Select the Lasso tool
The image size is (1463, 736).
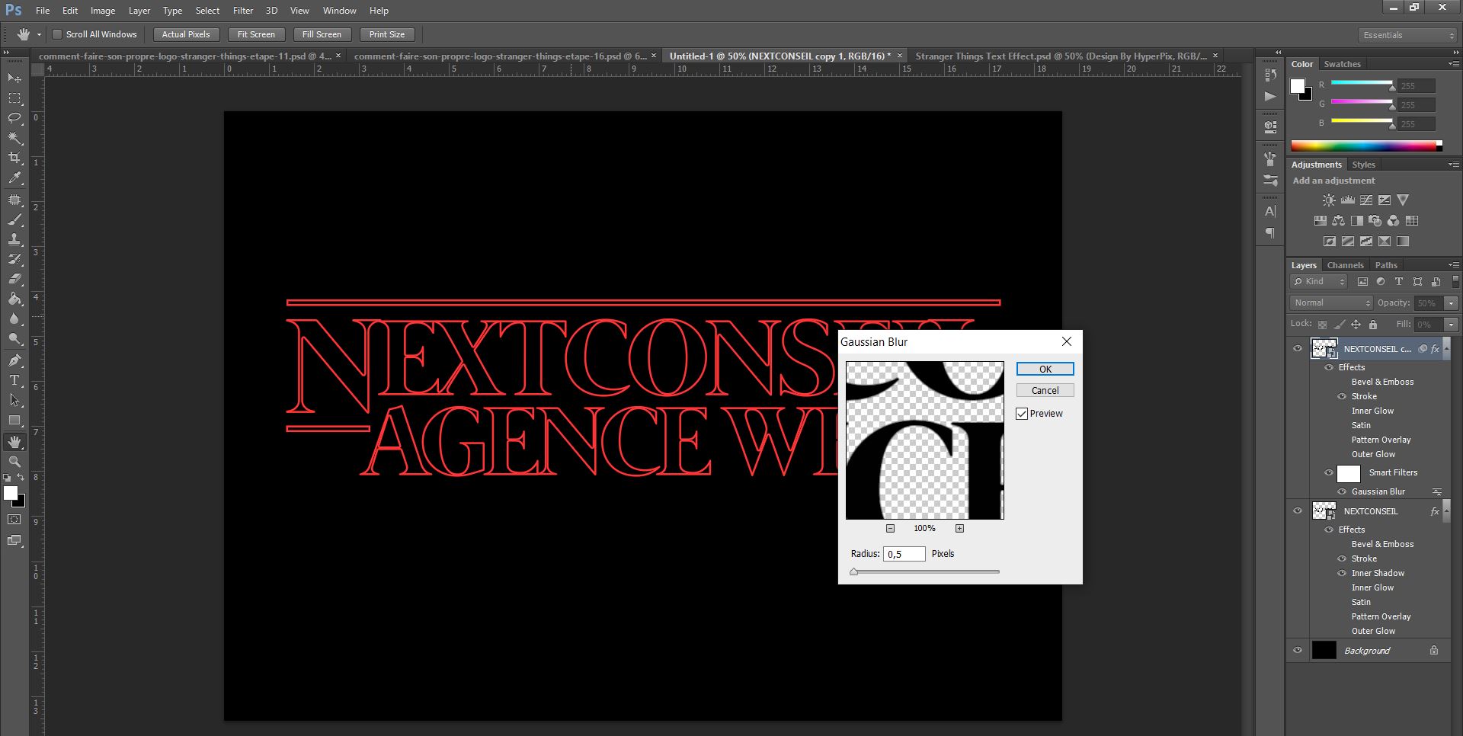[x=14, y=118]
